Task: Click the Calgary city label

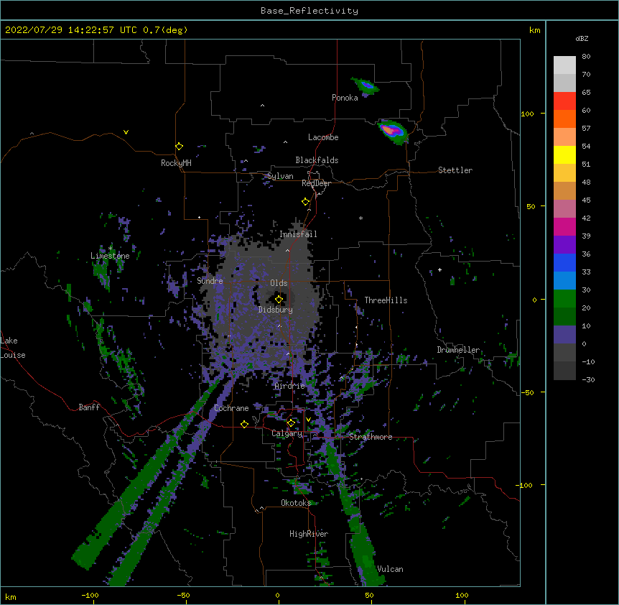Action: click(x=287, y=433)
